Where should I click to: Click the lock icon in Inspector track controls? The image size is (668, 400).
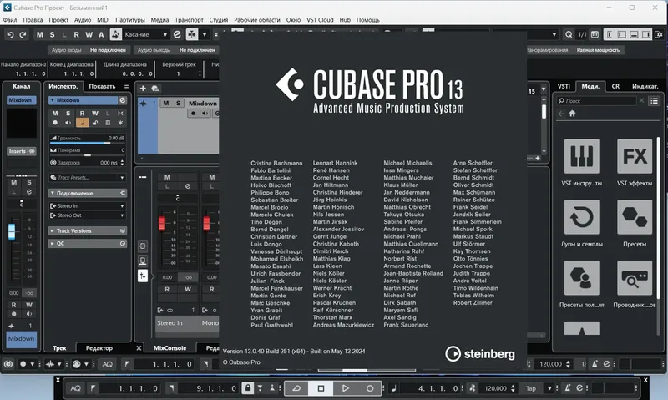(x=95, y=123)
